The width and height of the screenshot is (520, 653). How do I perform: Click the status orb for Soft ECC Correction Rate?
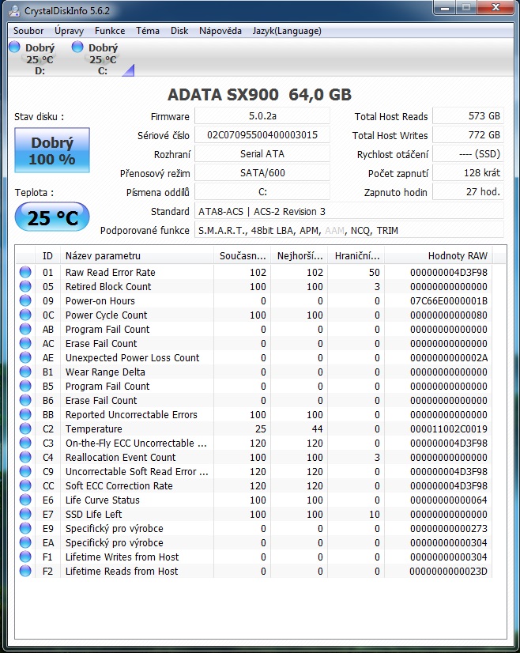[25, 485]
